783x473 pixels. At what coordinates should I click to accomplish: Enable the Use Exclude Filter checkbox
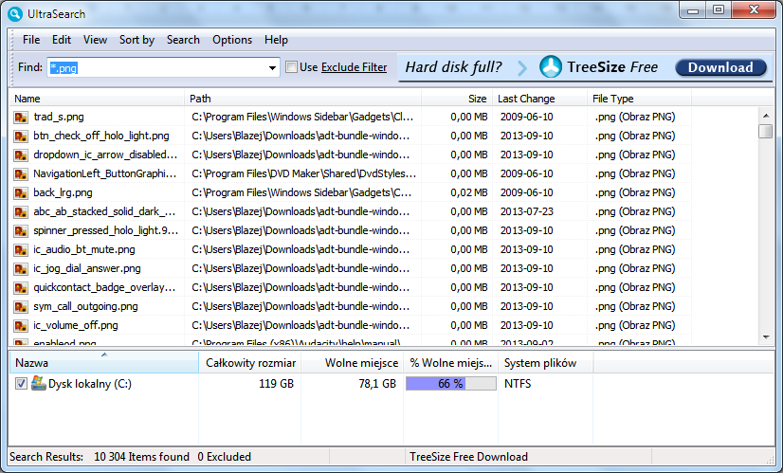click(291, 67)
